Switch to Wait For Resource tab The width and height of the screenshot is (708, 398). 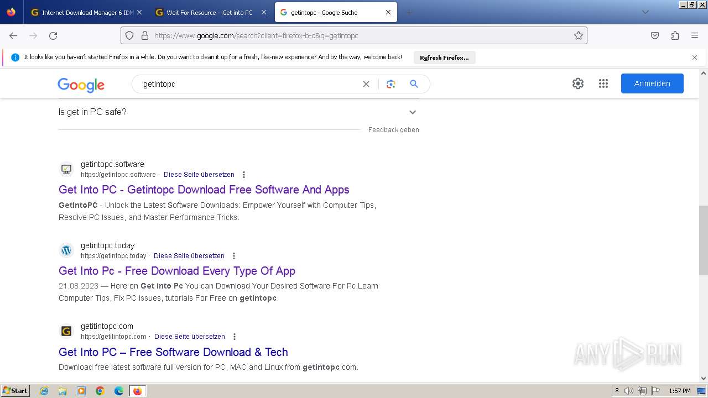[211, 12]
